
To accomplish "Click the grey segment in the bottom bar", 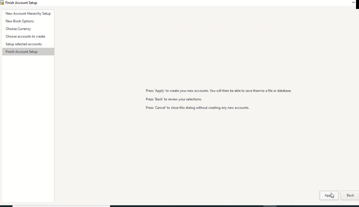I will (x=270, y=206).
